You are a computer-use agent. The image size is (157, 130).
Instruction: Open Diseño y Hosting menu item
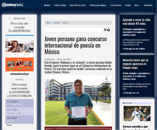click(60, 5)
